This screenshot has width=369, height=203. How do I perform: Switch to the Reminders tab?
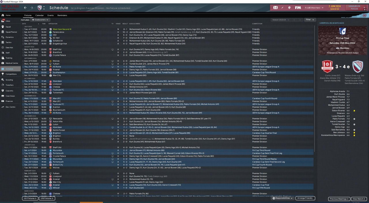point(62,15)
